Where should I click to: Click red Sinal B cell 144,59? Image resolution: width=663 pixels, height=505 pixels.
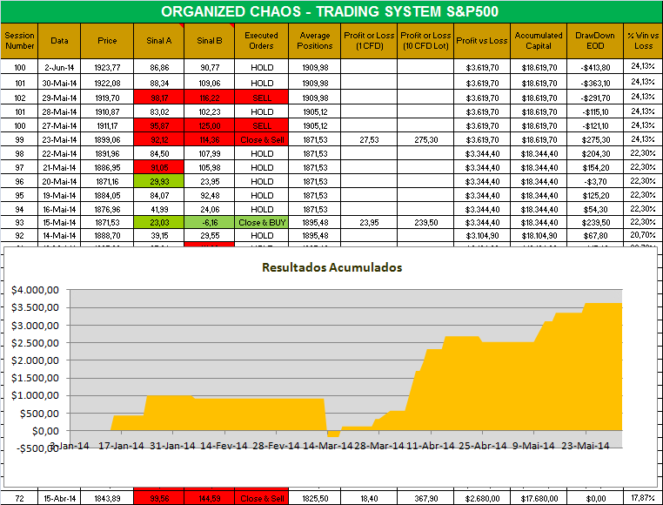[210, 498]
